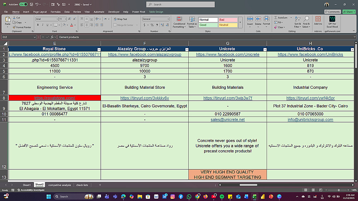Viewport: 358px width, 201px height.
Task: Click the AutoSum sigma button
Action: pos(281,18)
